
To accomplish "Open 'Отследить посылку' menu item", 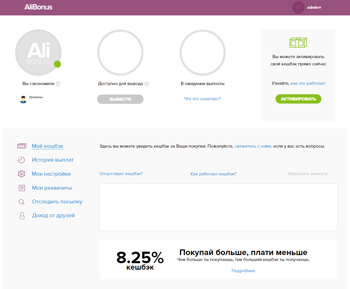I will [x=57, y=202].
